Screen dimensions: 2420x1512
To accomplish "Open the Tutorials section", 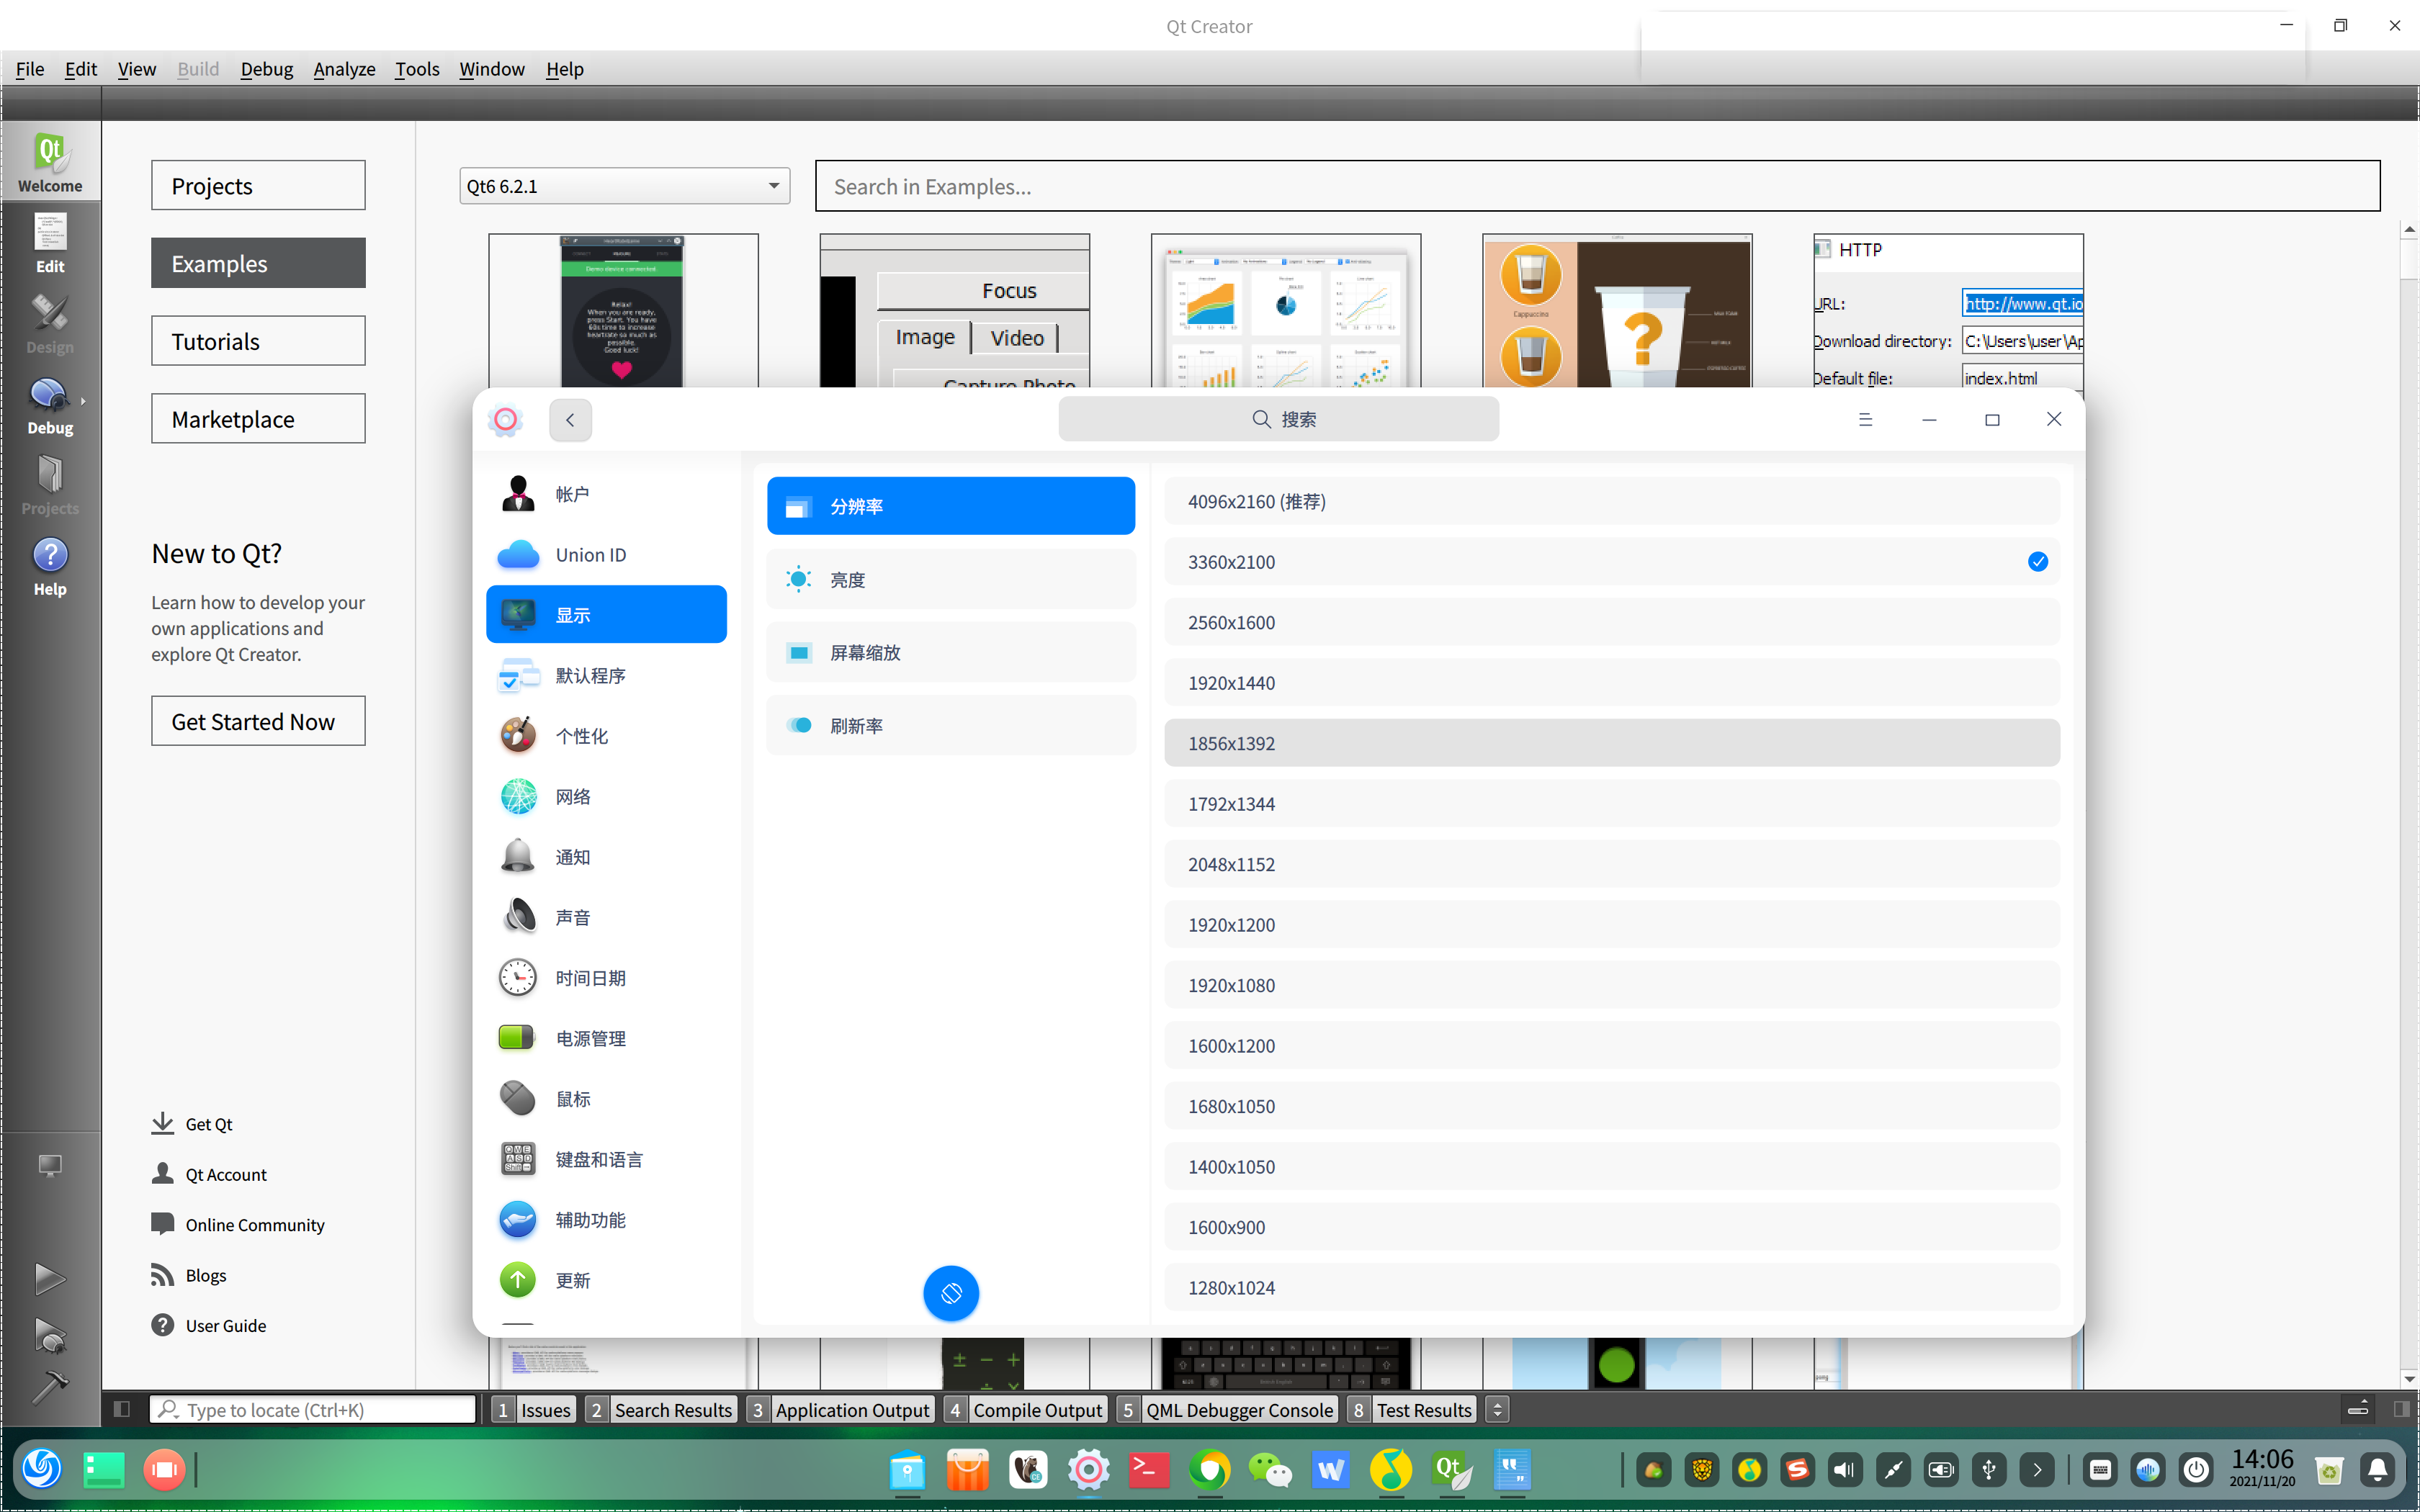I will [x=258, y=341].
